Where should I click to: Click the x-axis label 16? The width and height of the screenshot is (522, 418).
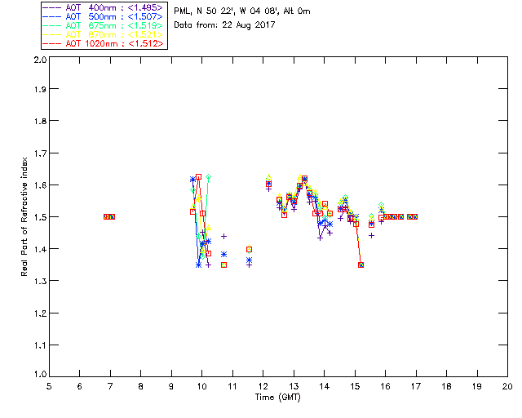(x=386, y=386)
